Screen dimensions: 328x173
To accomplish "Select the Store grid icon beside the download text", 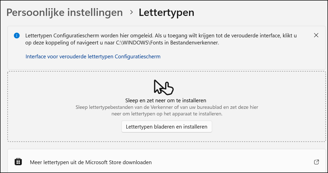I will pos(18,162).
